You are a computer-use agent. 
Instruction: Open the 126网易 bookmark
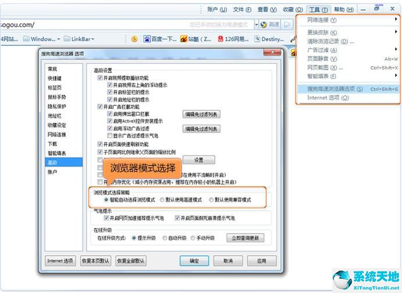[x=233, y=39]
